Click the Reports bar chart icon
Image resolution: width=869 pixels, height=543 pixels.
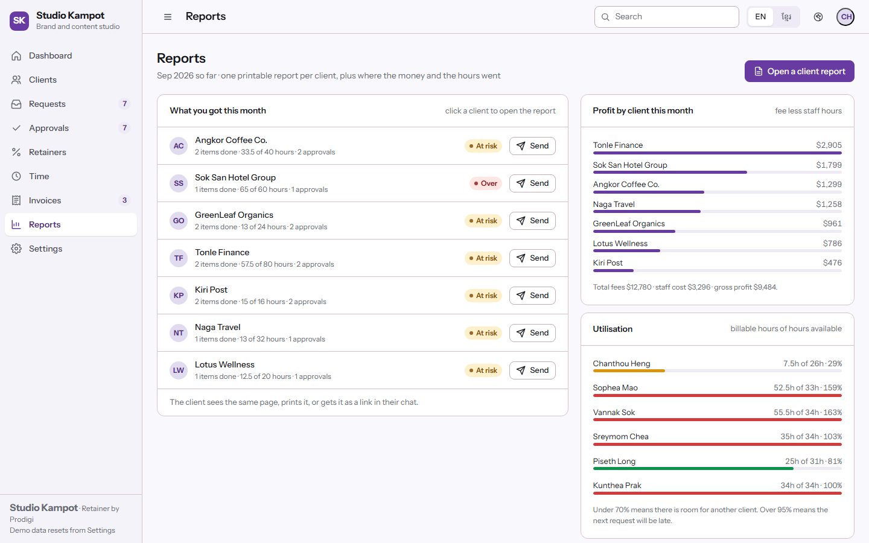click(x=16, y=224)
